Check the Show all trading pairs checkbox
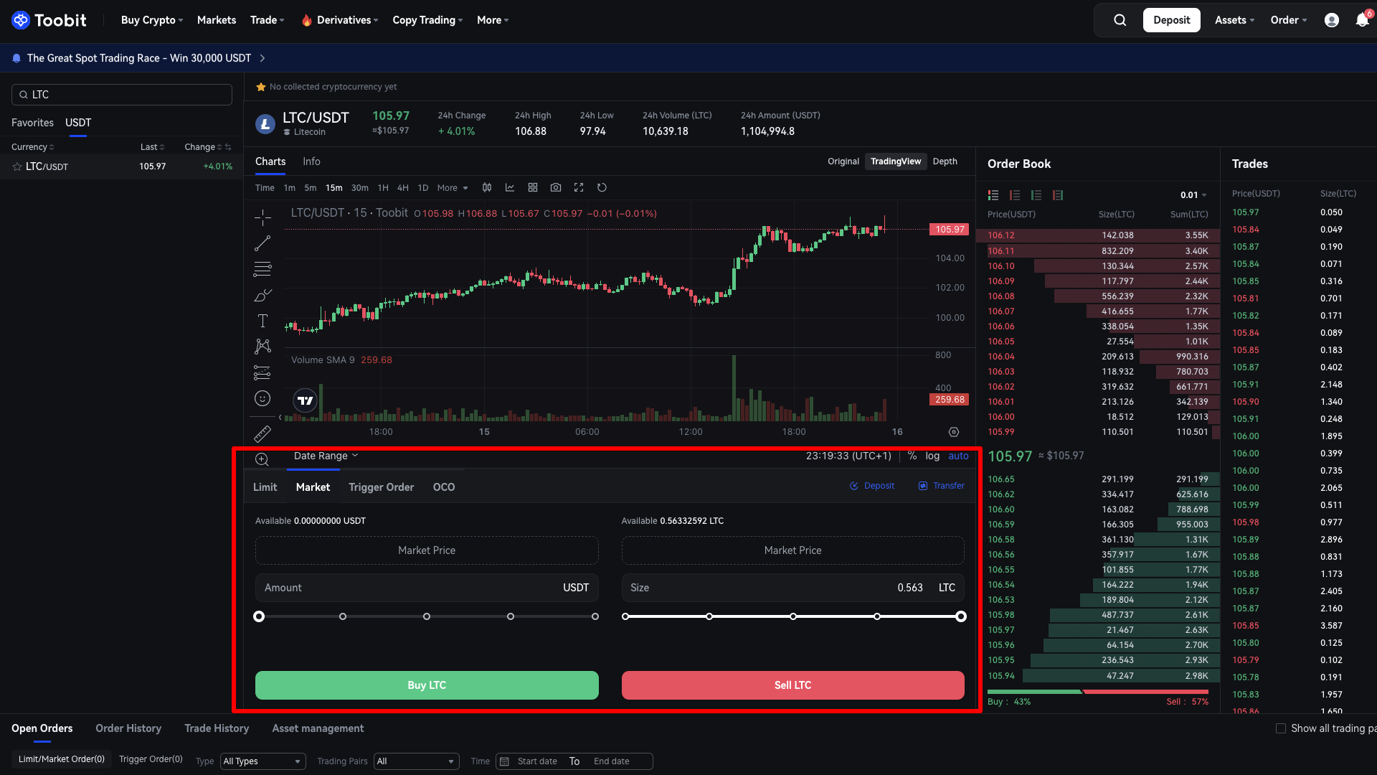 pos(1281,728)
